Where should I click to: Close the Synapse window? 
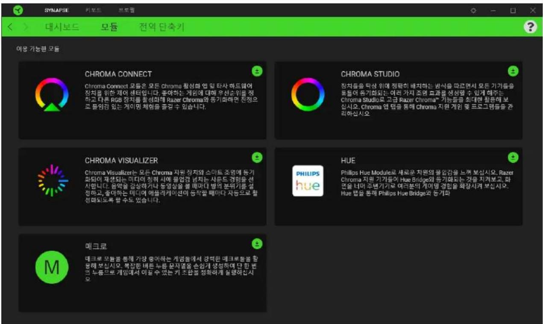(533, 11)
